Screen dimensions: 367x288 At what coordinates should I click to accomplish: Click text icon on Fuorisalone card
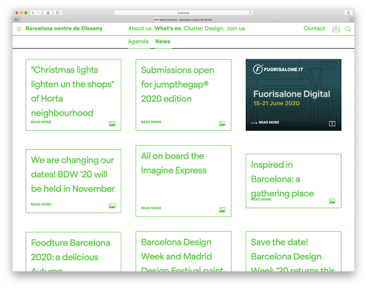click(x=332, y=124)
